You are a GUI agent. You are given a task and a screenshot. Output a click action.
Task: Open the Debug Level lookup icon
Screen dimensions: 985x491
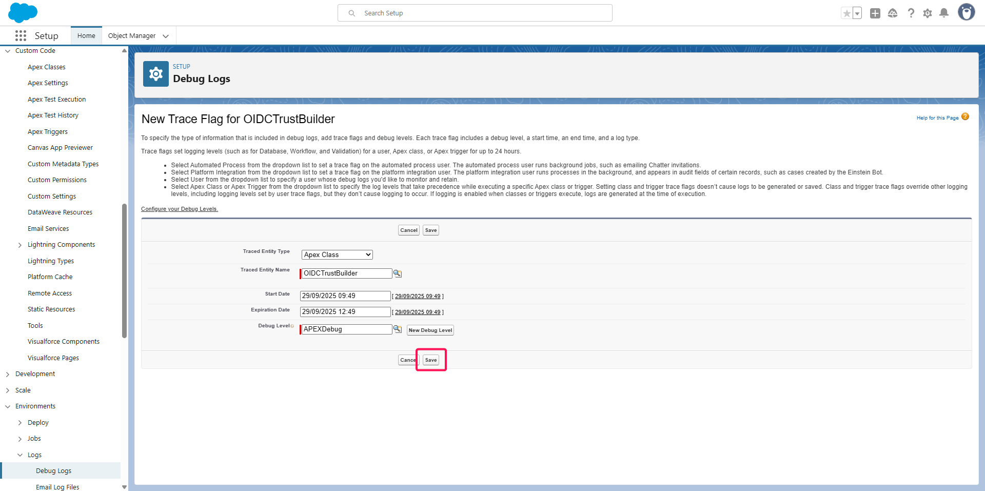[397, 329]
